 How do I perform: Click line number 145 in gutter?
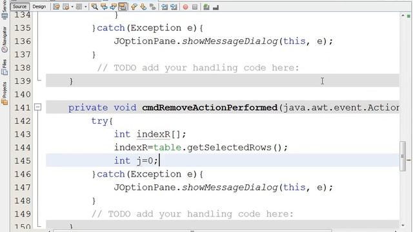click(23, 160)
